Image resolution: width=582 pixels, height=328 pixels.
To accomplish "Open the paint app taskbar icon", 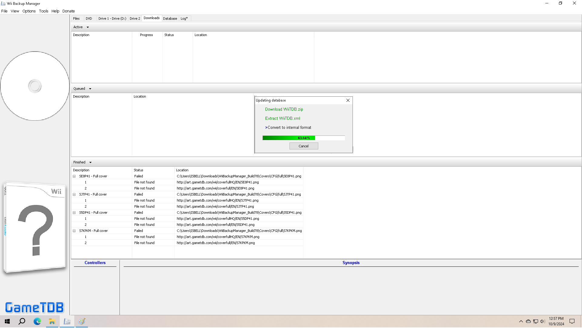I will [x=82, y=322].
